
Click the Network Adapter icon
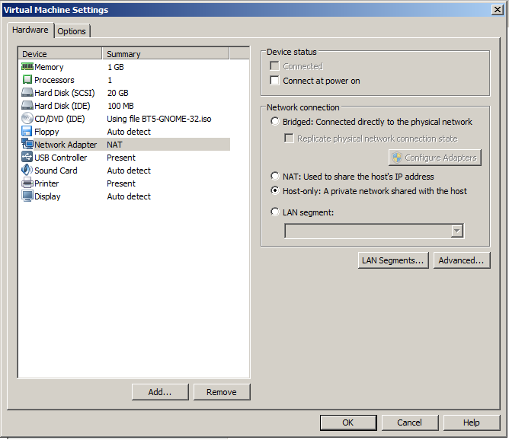pos(27,144)
